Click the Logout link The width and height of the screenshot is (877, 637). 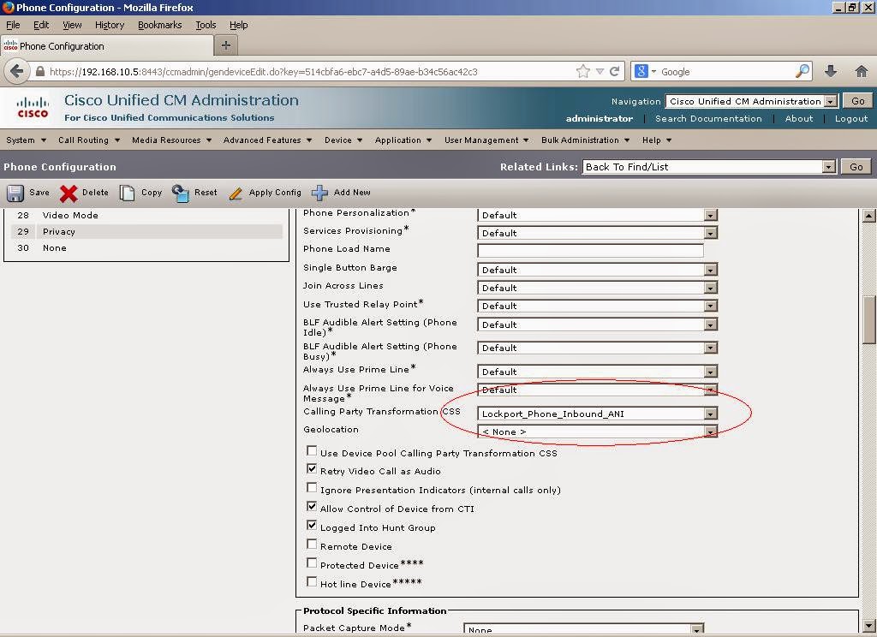click(x=851, y=118)
